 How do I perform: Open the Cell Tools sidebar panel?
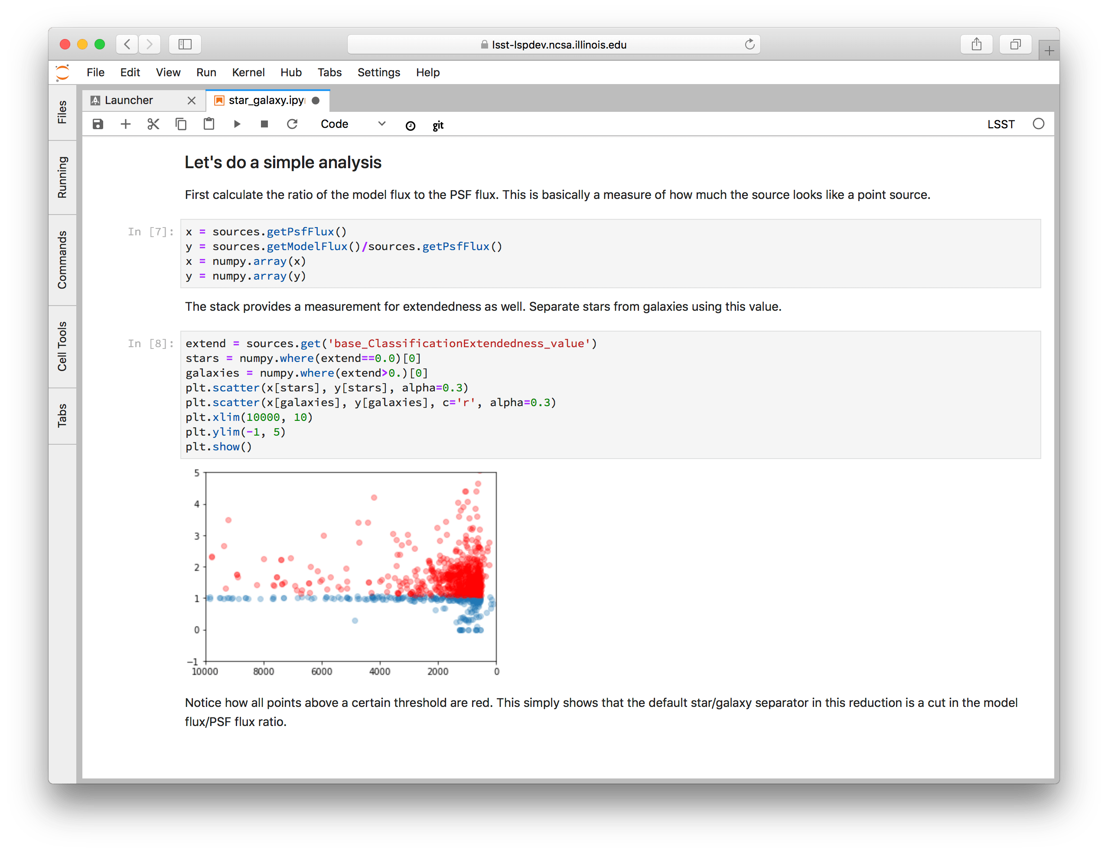click(62, 346)
